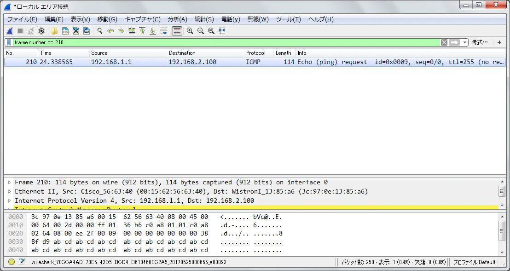Viewport: 510px width, 271px height.
Task: Open the 表示(V) menu
Action: pos(81,19)
